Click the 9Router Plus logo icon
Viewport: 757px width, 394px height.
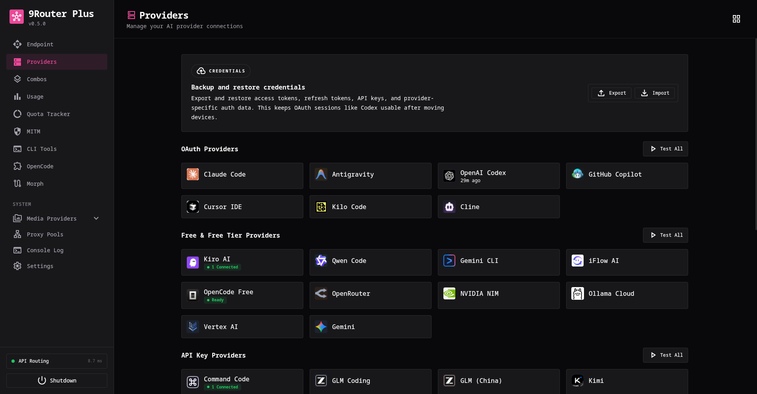pyautogui.click(x=17, y=17)
